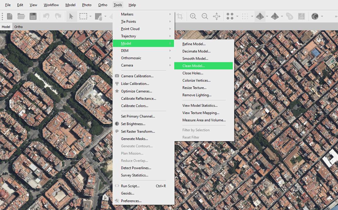Select the Rectangle Selection tool
This screenshot has width=338, height=210.
[83, 16]
